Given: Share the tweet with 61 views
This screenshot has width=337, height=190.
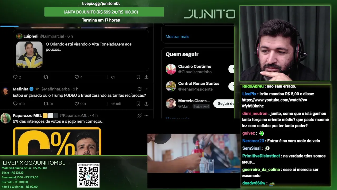Looking at the screenshot, I should (146, 77).
